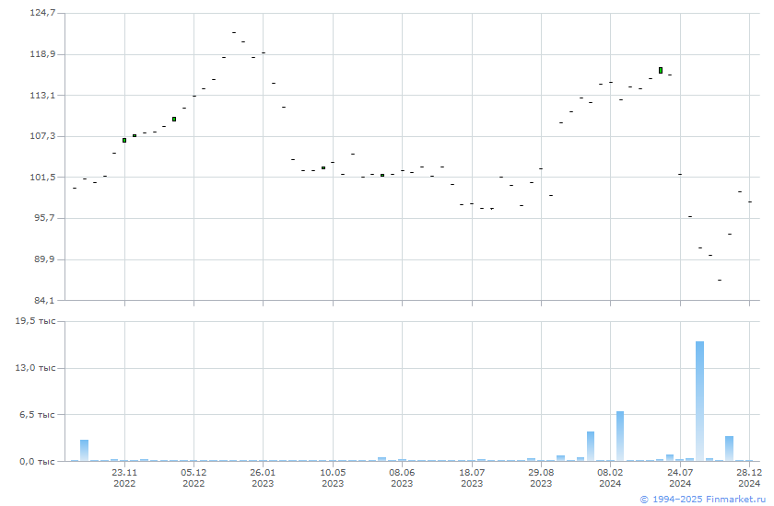Screen dimensions: 774x506
Task: Select the green candle just before 05.12 2022
Action: (174, 120)
